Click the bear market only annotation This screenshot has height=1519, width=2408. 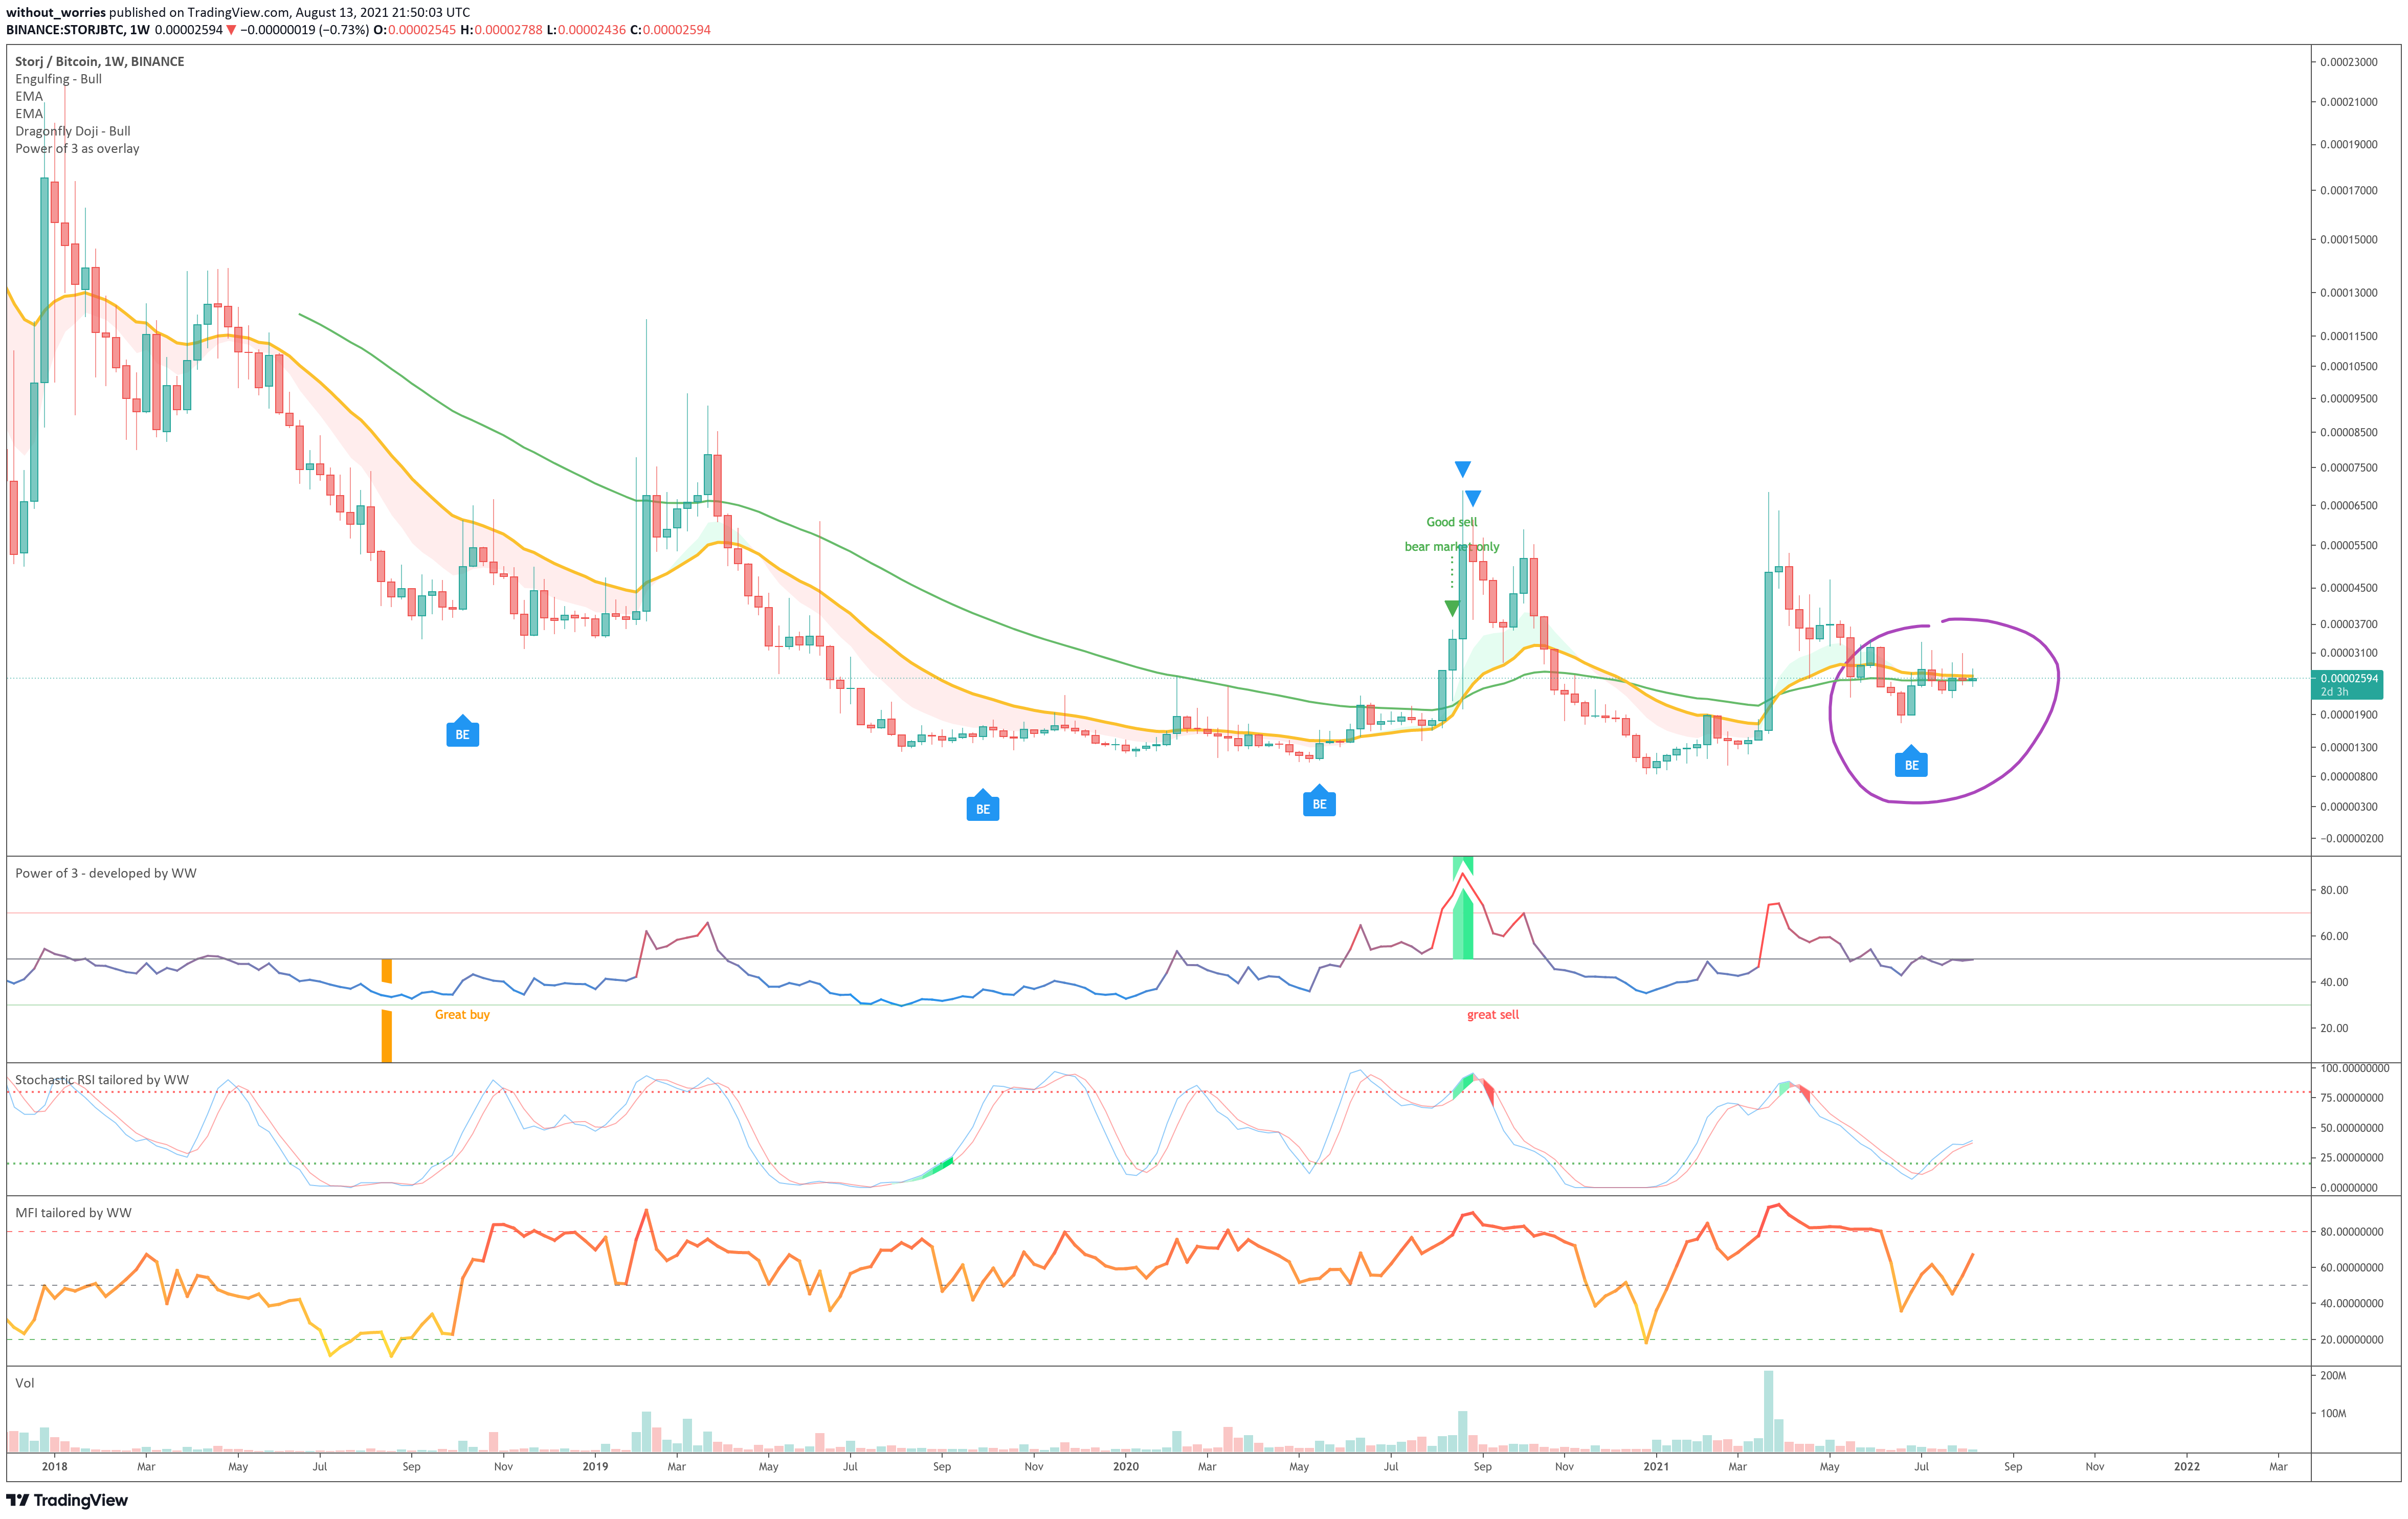coord(1452,546)
